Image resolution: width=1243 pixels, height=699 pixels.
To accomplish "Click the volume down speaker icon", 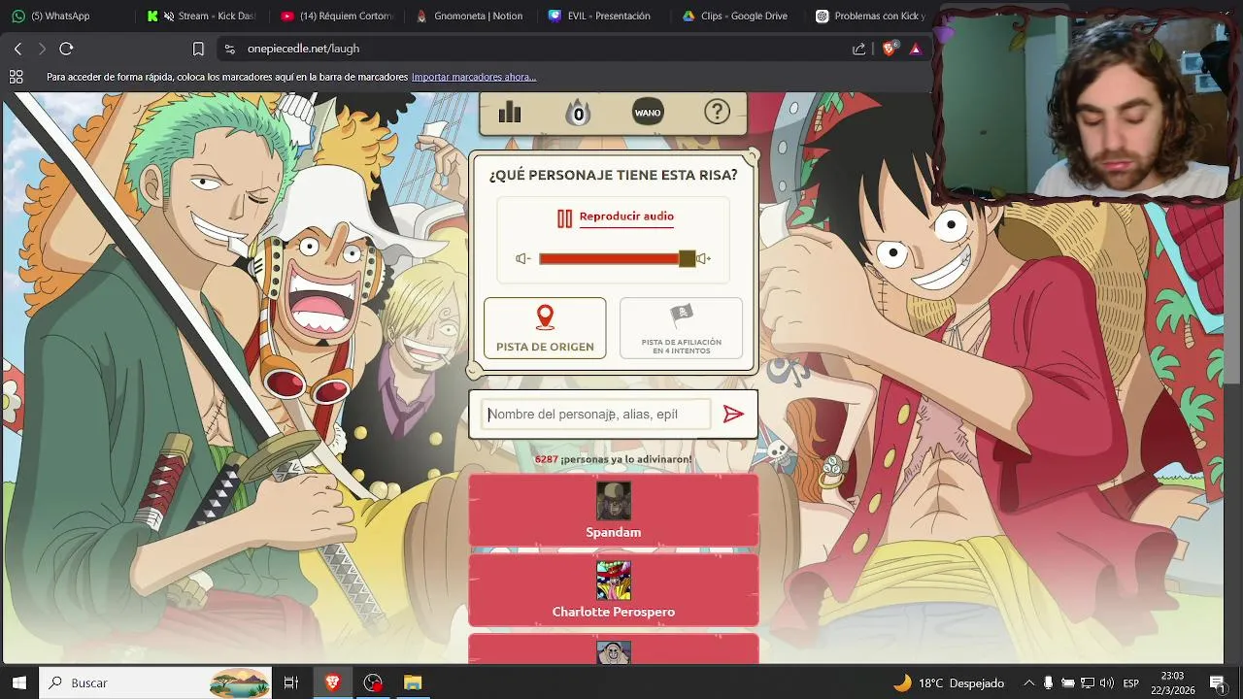I will pos(523,258).
